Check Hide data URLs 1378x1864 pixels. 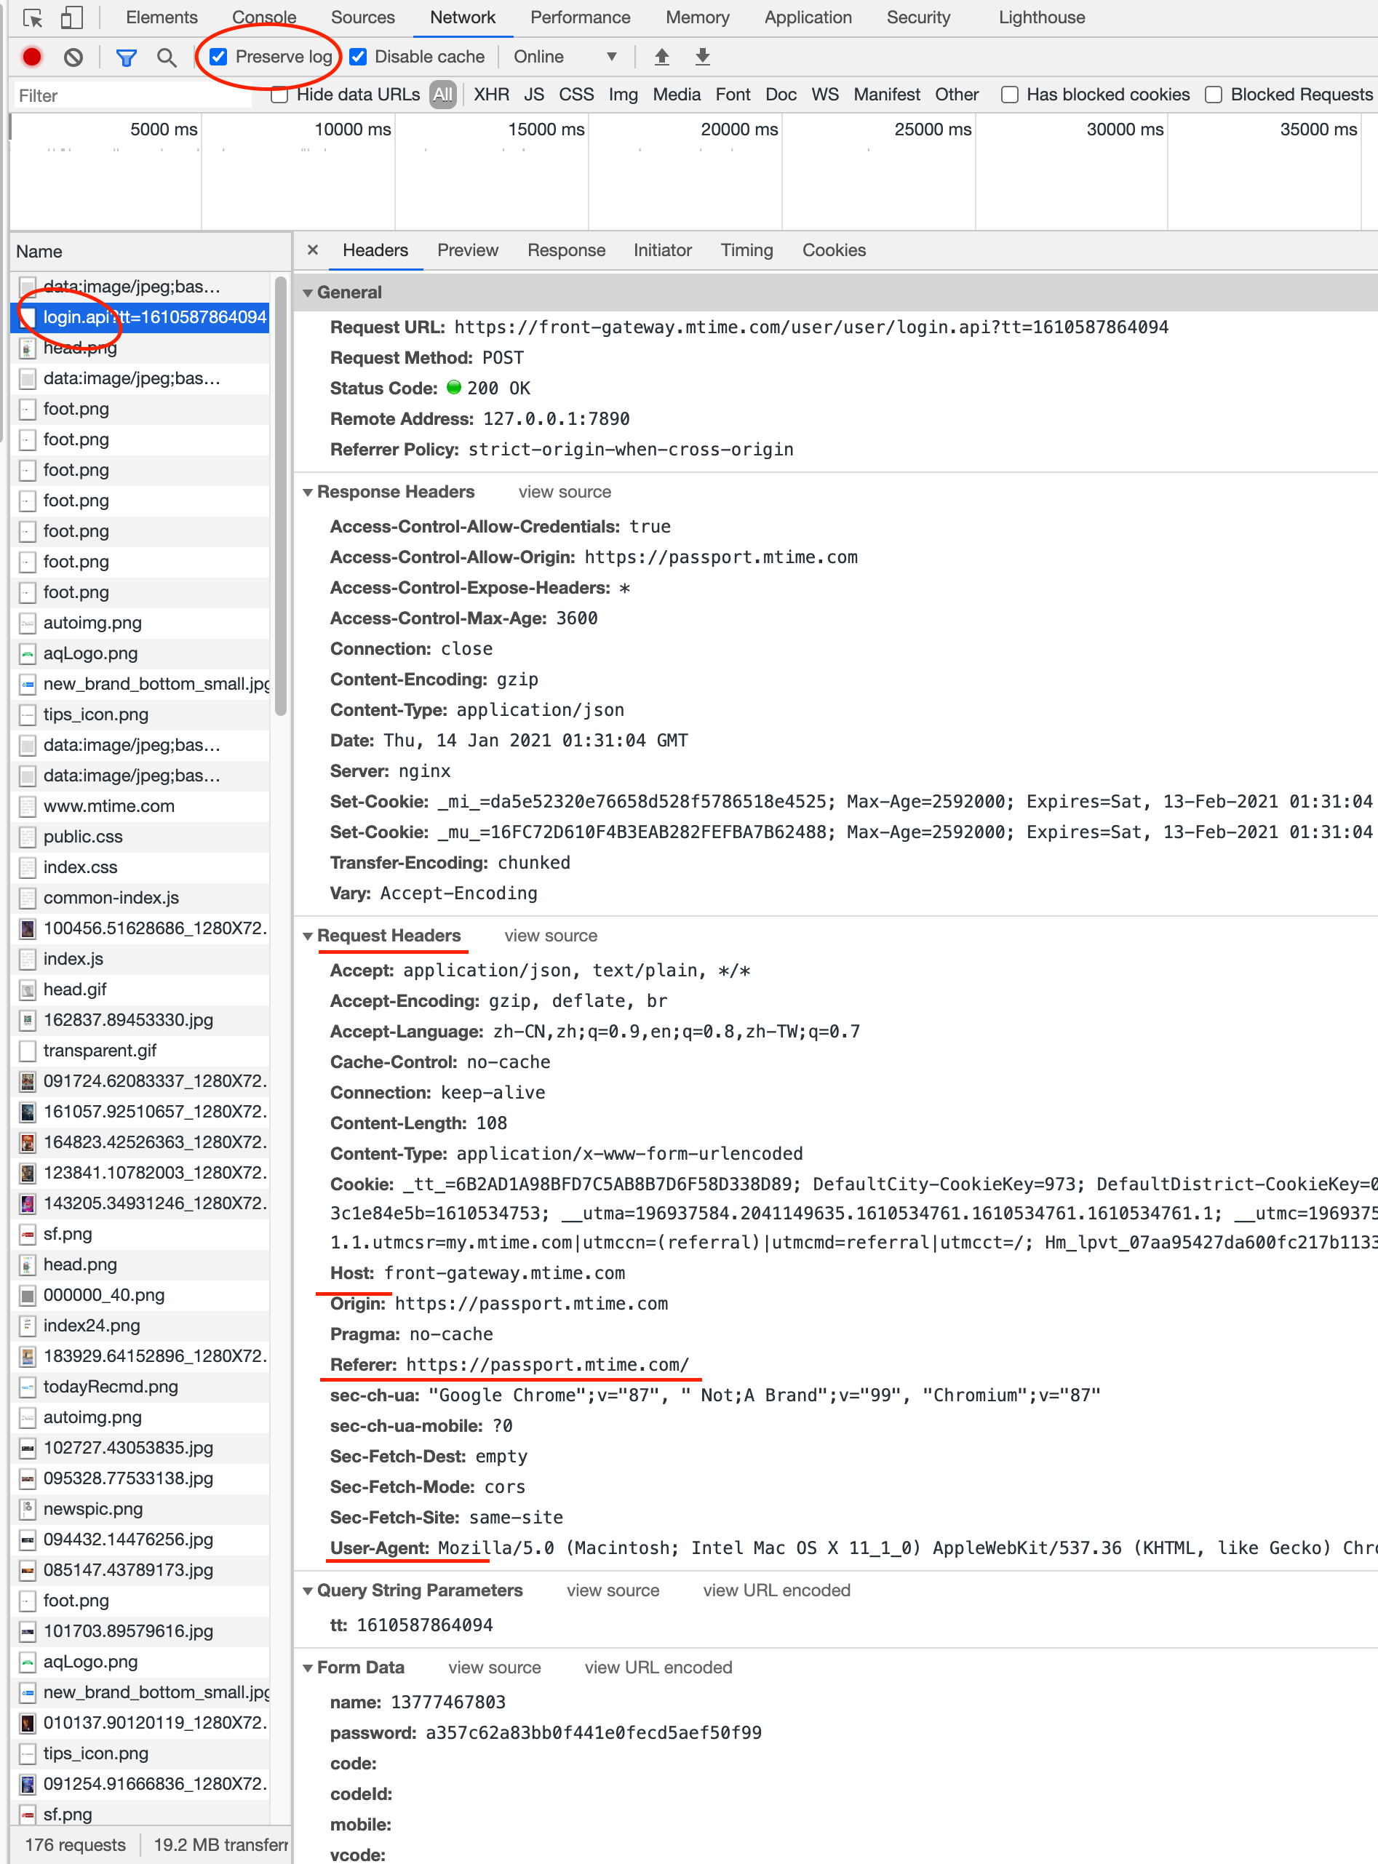click(x=279, y=95)
